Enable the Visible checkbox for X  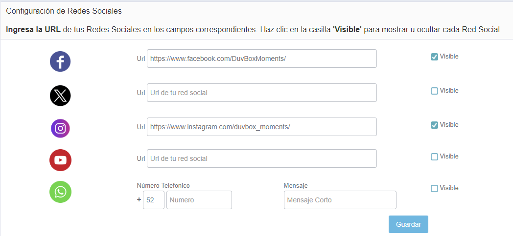pyautogui.click(x=434, y=91)
